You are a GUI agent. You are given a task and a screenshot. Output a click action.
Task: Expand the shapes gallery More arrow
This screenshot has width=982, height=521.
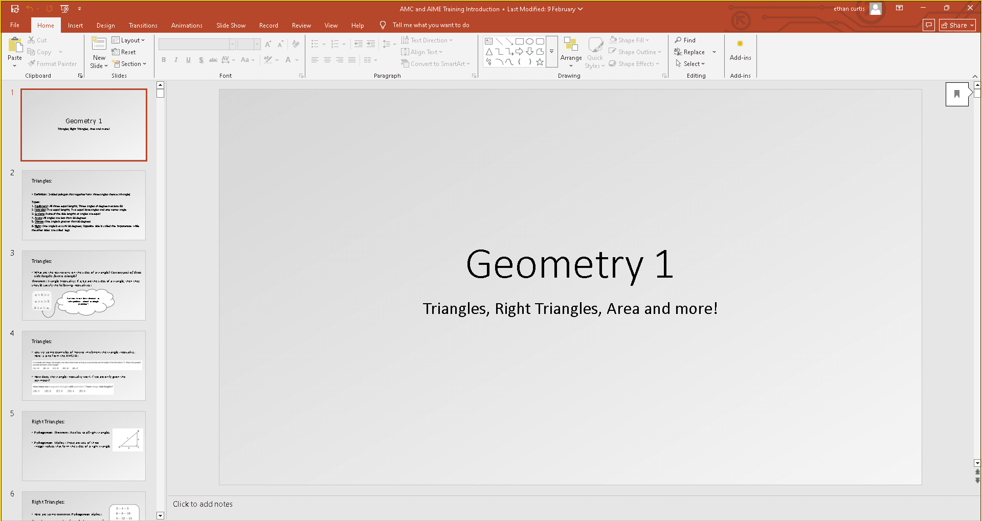point(551,52)
